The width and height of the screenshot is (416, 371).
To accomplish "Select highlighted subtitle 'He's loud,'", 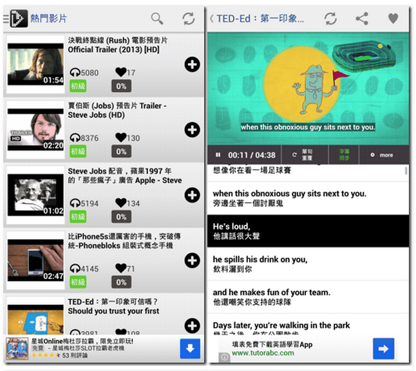I will [308, 231].
